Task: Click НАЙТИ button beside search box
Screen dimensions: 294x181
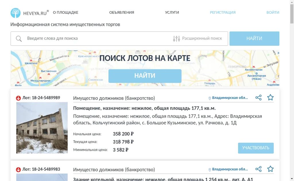Action: 254,39
